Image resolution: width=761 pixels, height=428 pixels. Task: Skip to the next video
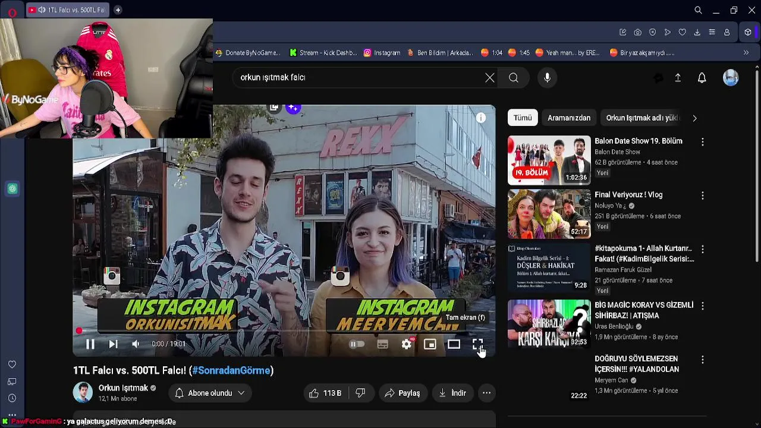coord(113,344)
